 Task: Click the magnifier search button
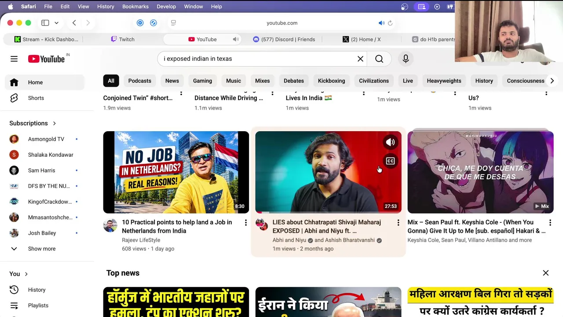[x=379, y=59]
